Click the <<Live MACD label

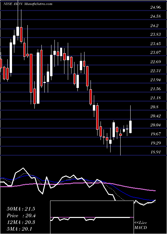tap(141, 225)
